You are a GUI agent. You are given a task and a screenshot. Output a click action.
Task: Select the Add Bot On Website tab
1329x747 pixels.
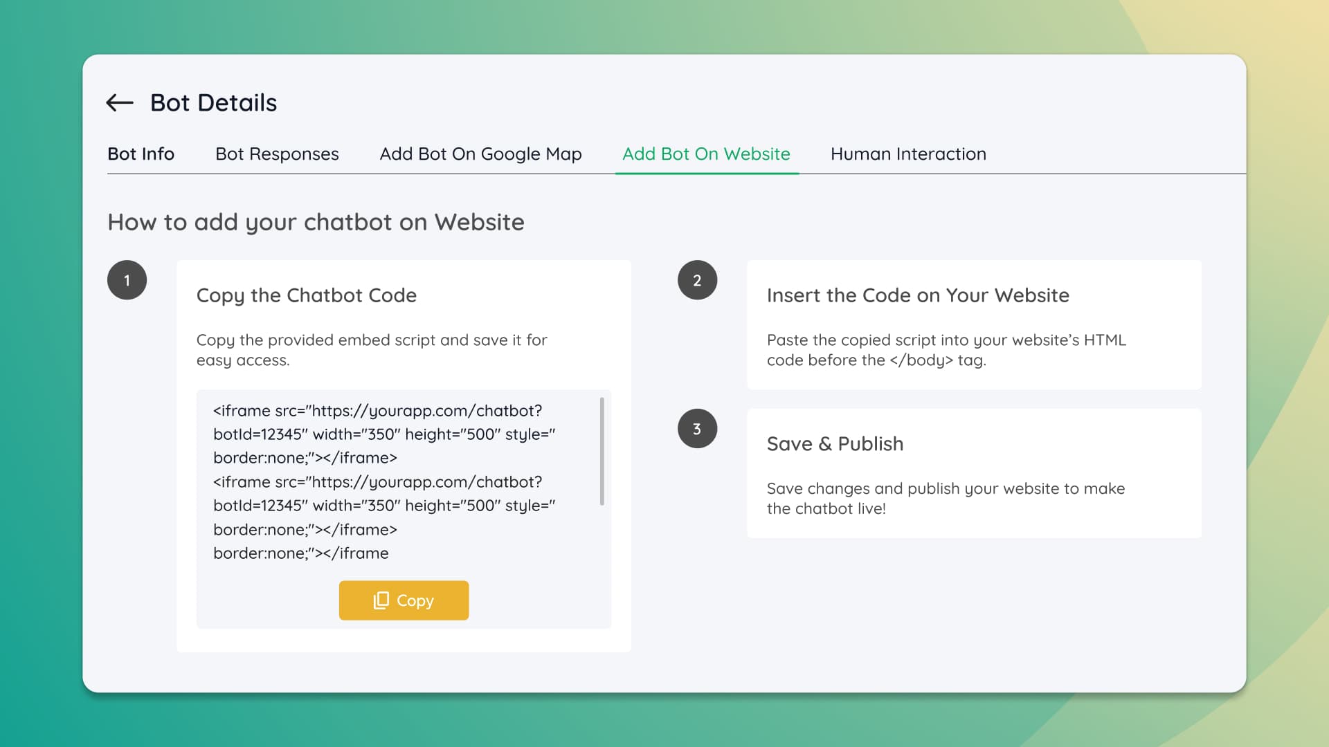point(706,154)
